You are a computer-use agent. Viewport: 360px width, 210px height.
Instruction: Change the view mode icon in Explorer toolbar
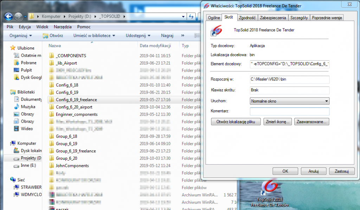(197, 35)
